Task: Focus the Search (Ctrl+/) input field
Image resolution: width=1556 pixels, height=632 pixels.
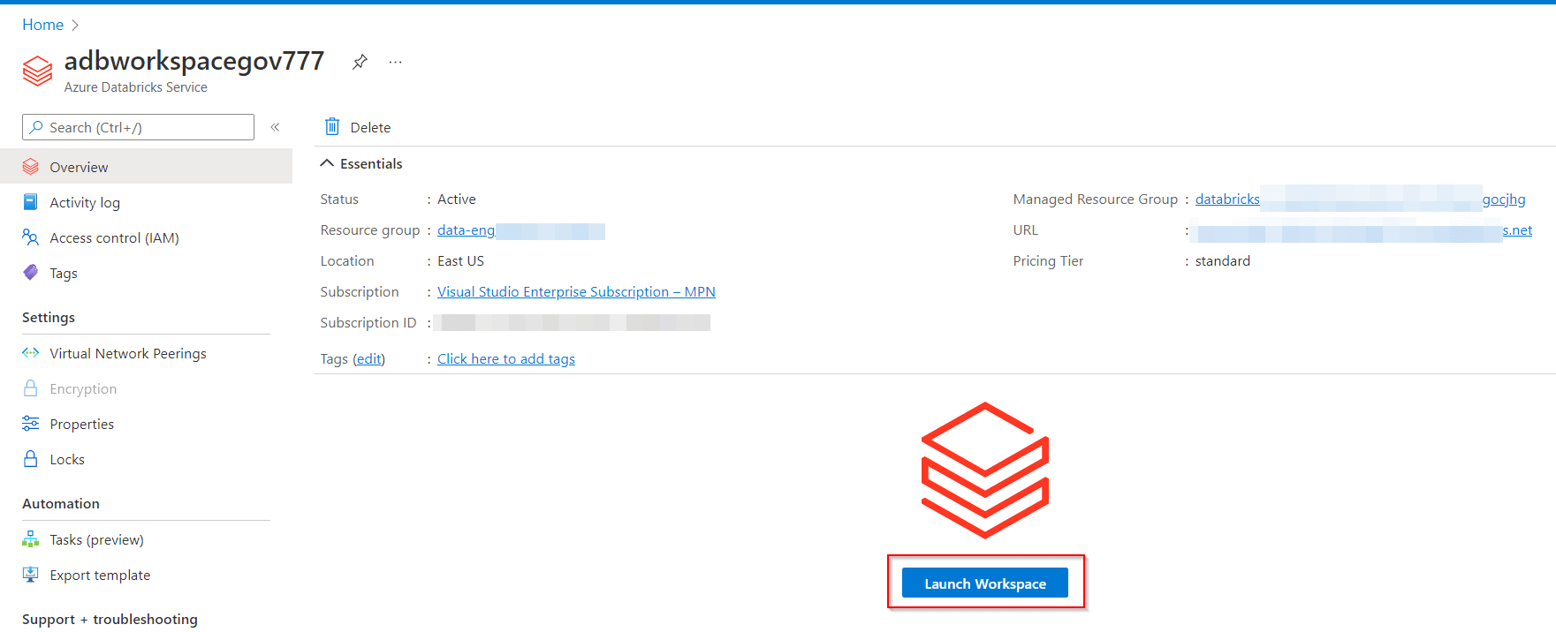Action: click(138, 127)
